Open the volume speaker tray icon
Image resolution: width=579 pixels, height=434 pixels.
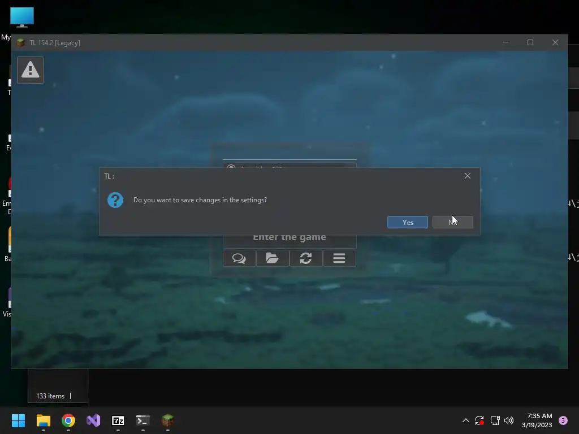509,420
